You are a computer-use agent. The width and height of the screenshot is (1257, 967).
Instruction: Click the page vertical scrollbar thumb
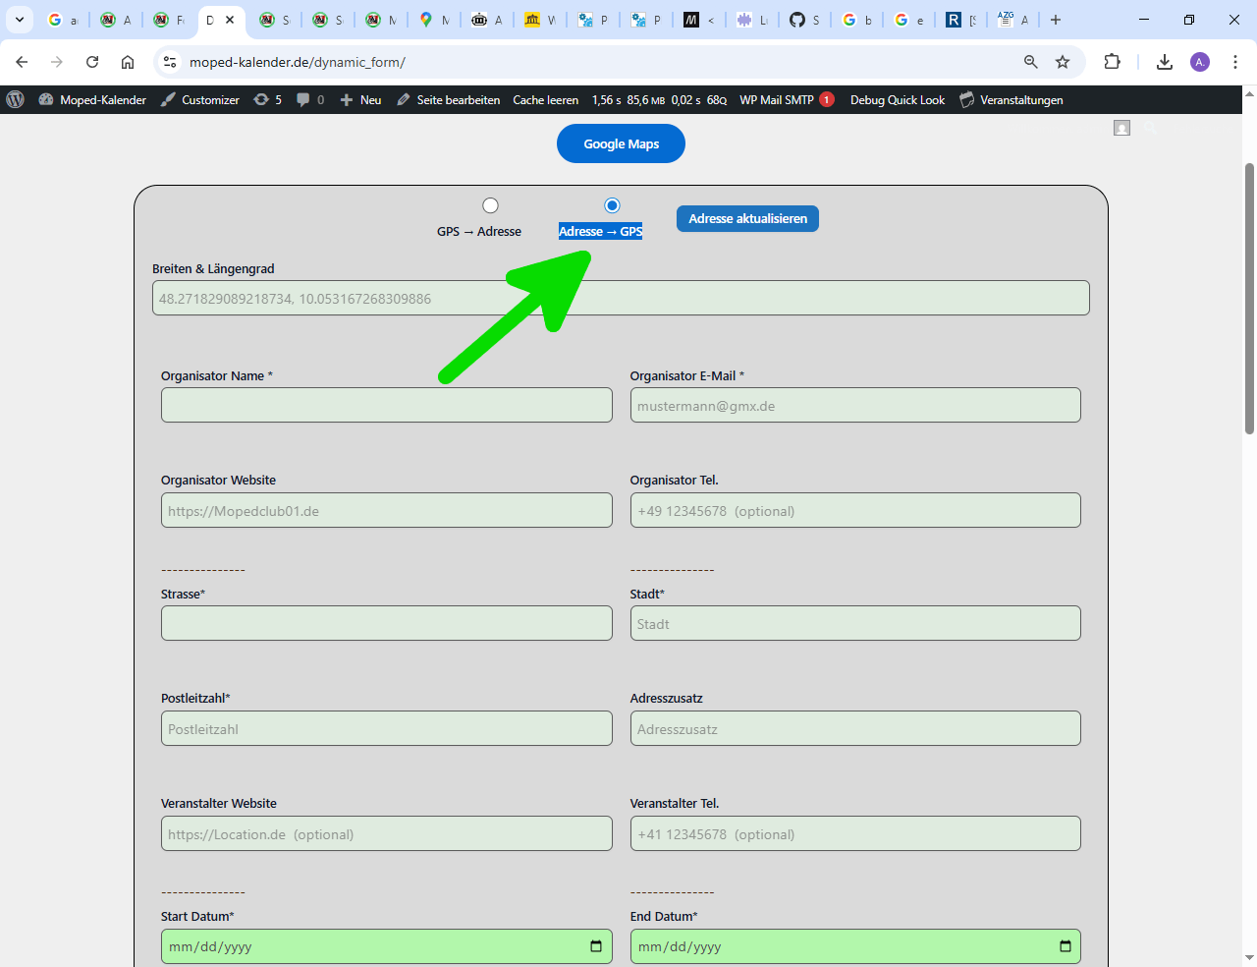[x=1249, y=295]
